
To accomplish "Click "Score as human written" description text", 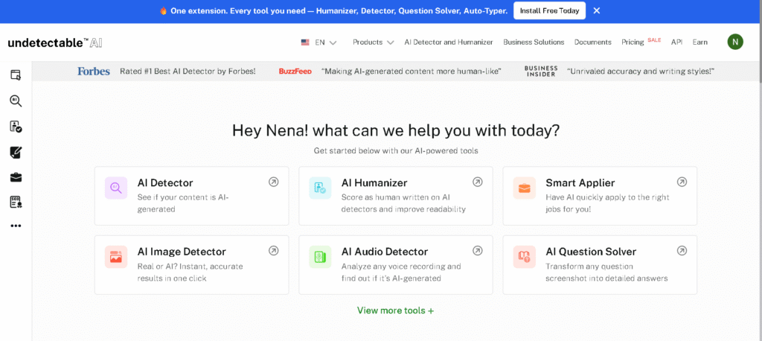I will point(404,203).
